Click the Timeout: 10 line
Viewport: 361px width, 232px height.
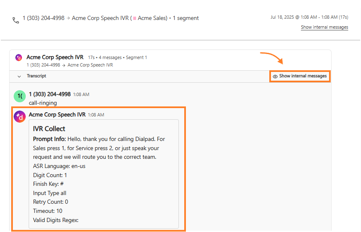point(48,211)
